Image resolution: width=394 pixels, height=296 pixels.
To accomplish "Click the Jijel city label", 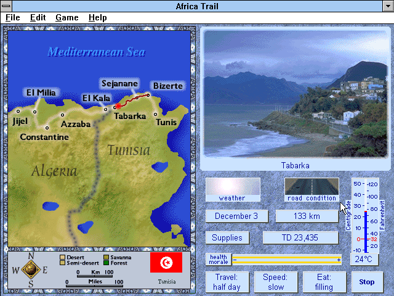I will point(20,121).
